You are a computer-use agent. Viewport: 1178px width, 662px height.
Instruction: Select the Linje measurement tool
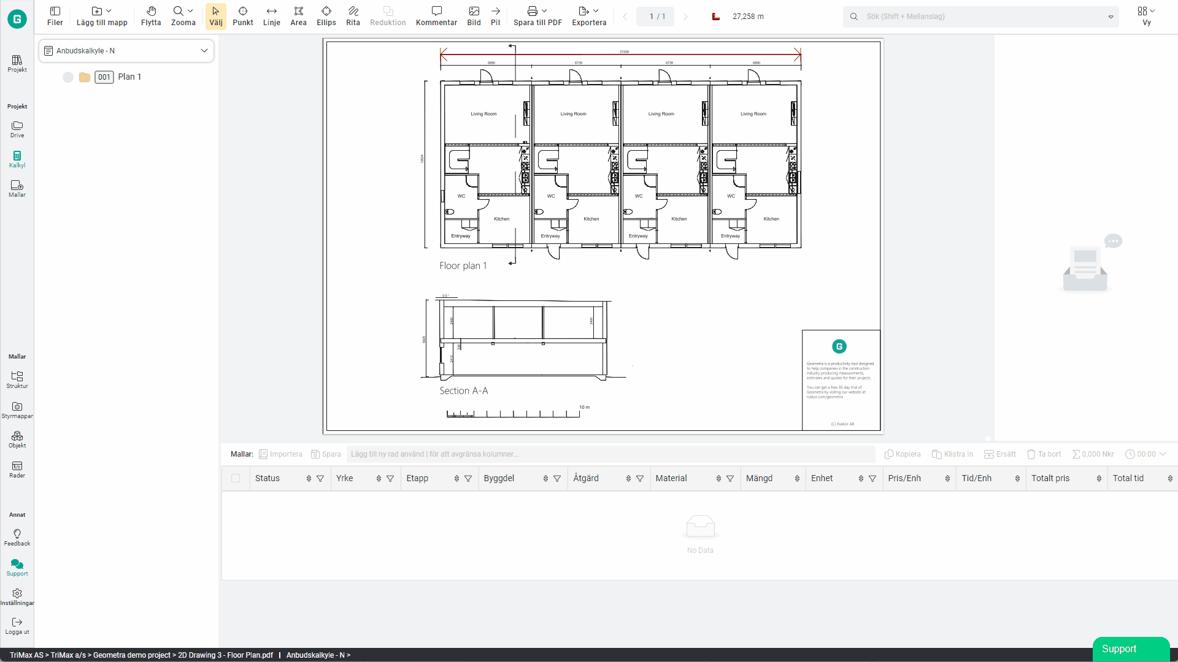(x=271, y=17)
